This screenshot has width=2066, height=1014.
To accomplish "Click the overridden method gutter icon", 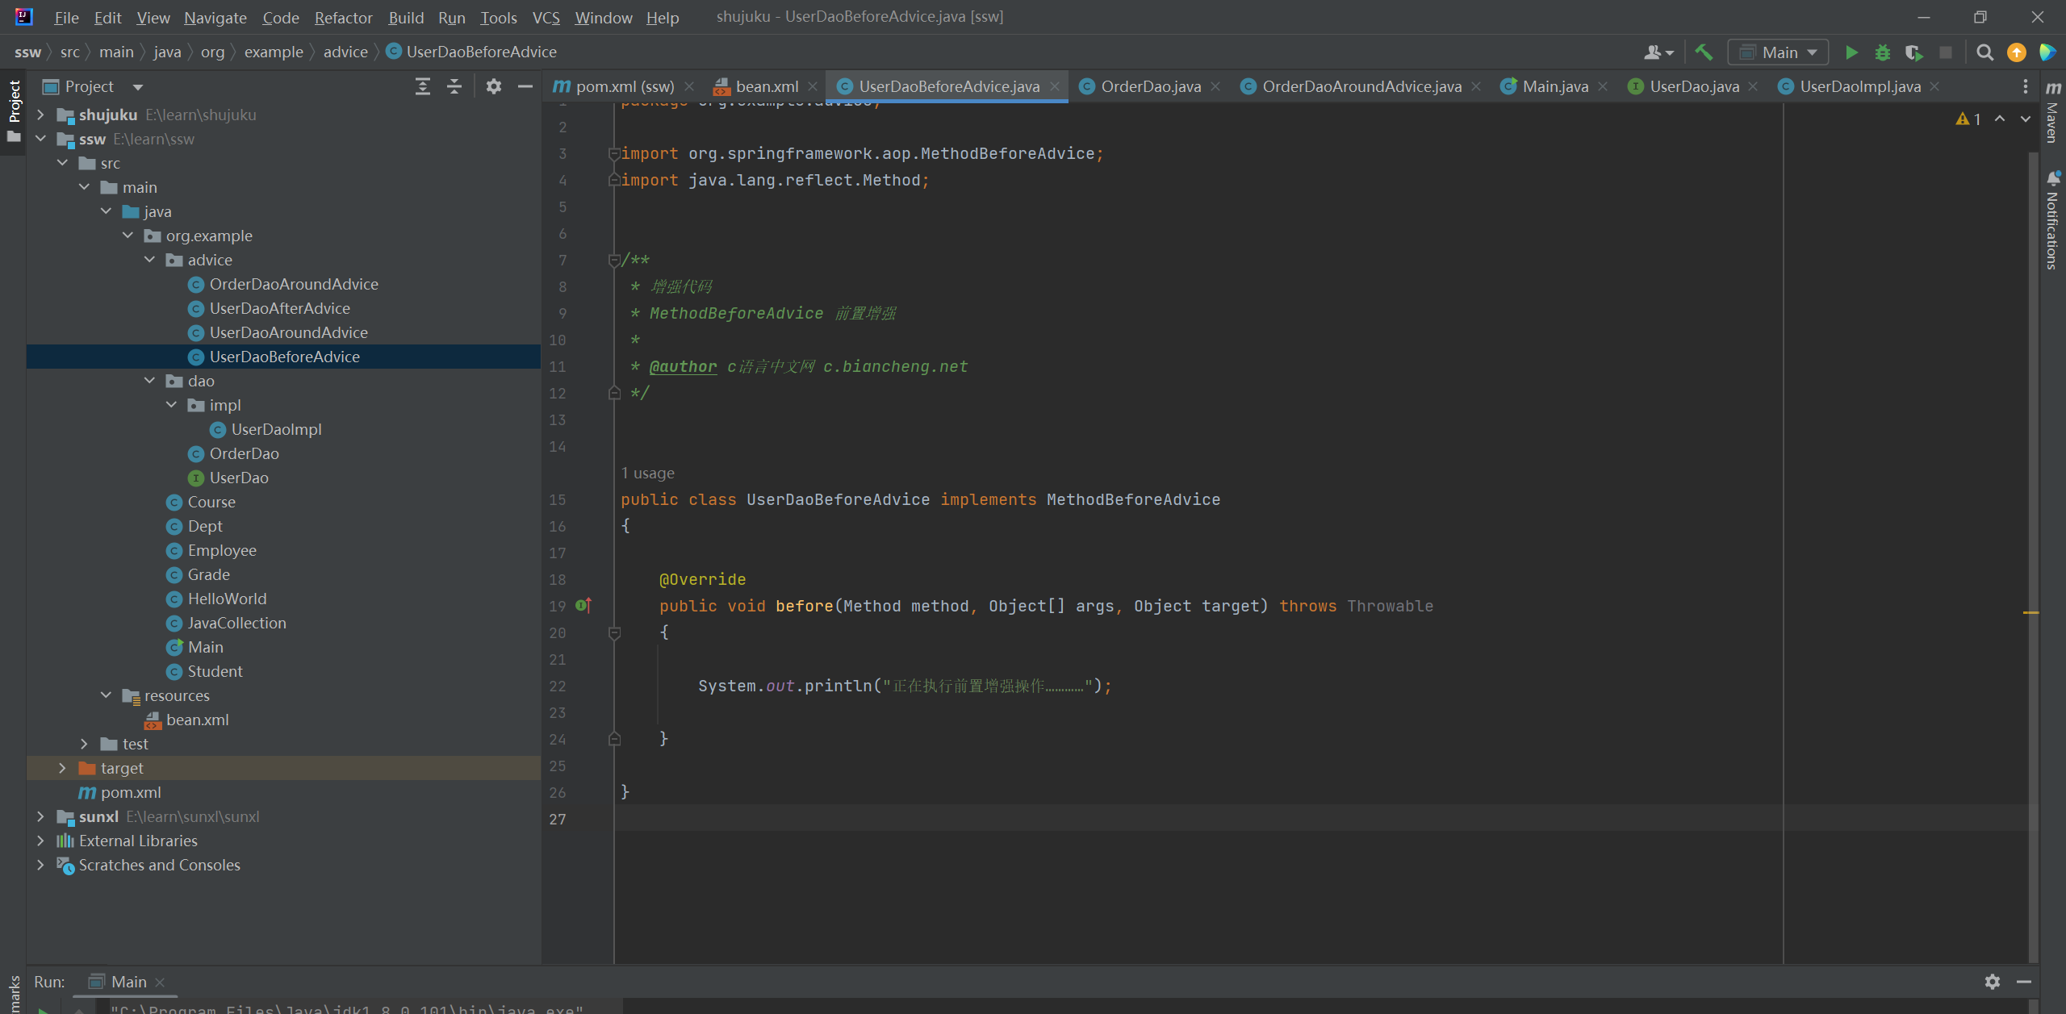I will point(583,606).
